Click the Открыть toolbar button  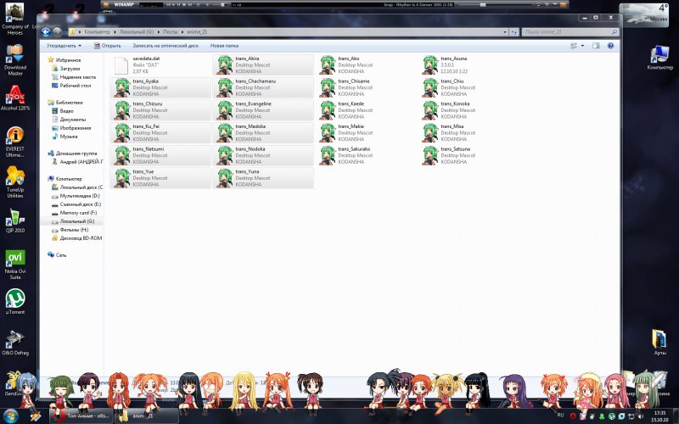(x=108, y=46)
